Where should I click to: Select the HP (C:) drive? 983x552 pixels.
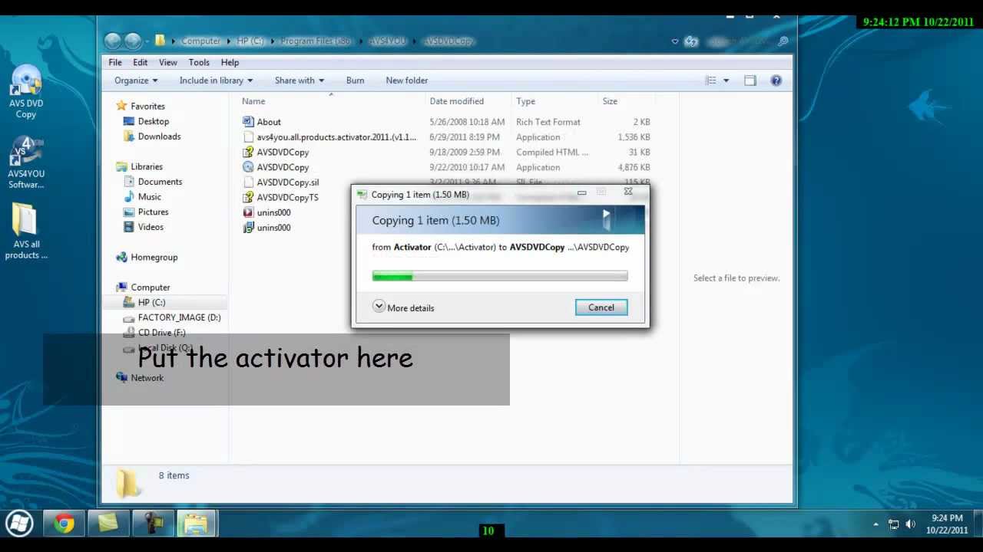(151, 302)
